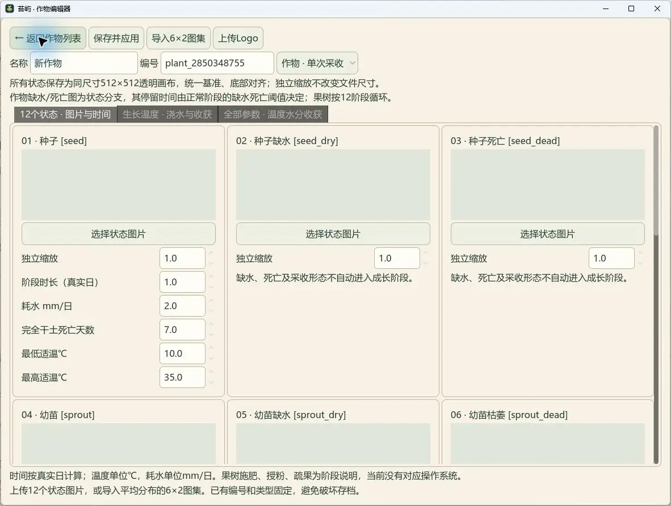
Task: Click the 最高适温℃ value field
Action: [x=182, y=377]
